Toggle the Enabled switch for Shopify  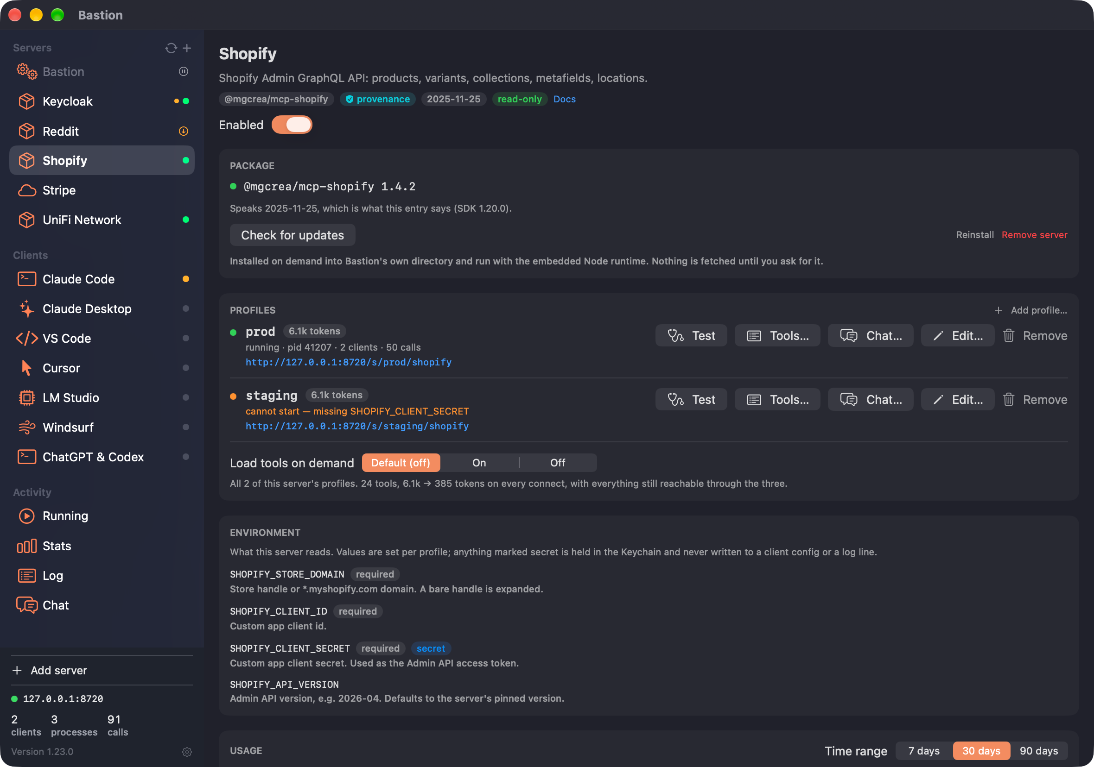pos(292,125)
